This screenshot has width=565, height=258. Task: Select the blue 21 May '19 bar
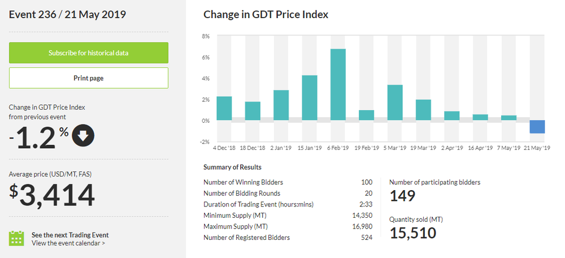[x=537, y=127]
